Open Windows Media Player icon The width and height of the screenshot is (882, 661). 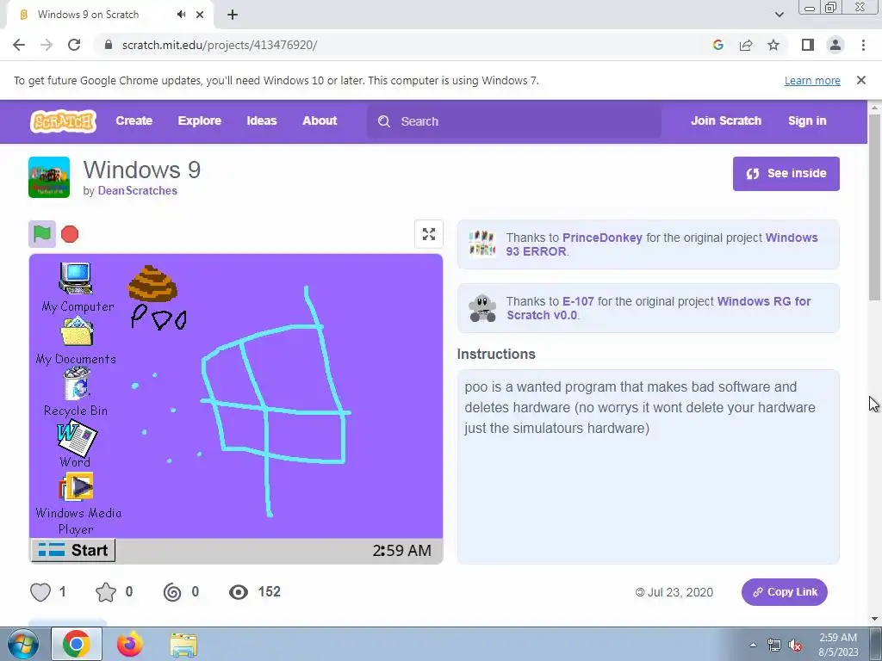(77, 503)
